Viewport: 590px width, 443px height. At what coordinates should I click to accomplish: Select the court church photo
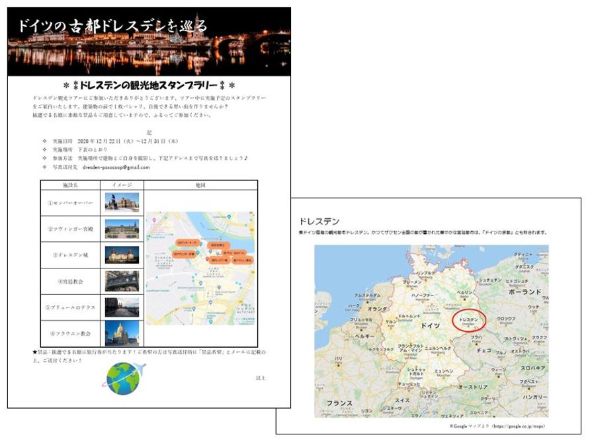point(122,281)
